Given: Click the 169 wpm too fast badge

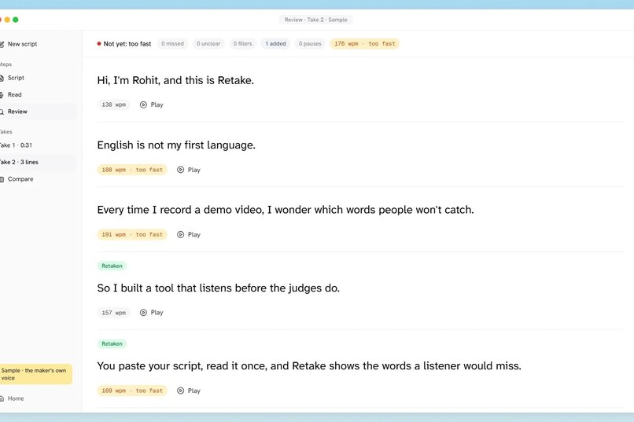Looking at the screenshot, I should 132,391.
